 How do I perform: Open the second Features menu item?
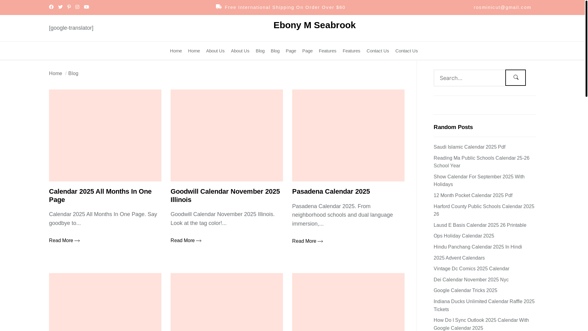[351, 51]
